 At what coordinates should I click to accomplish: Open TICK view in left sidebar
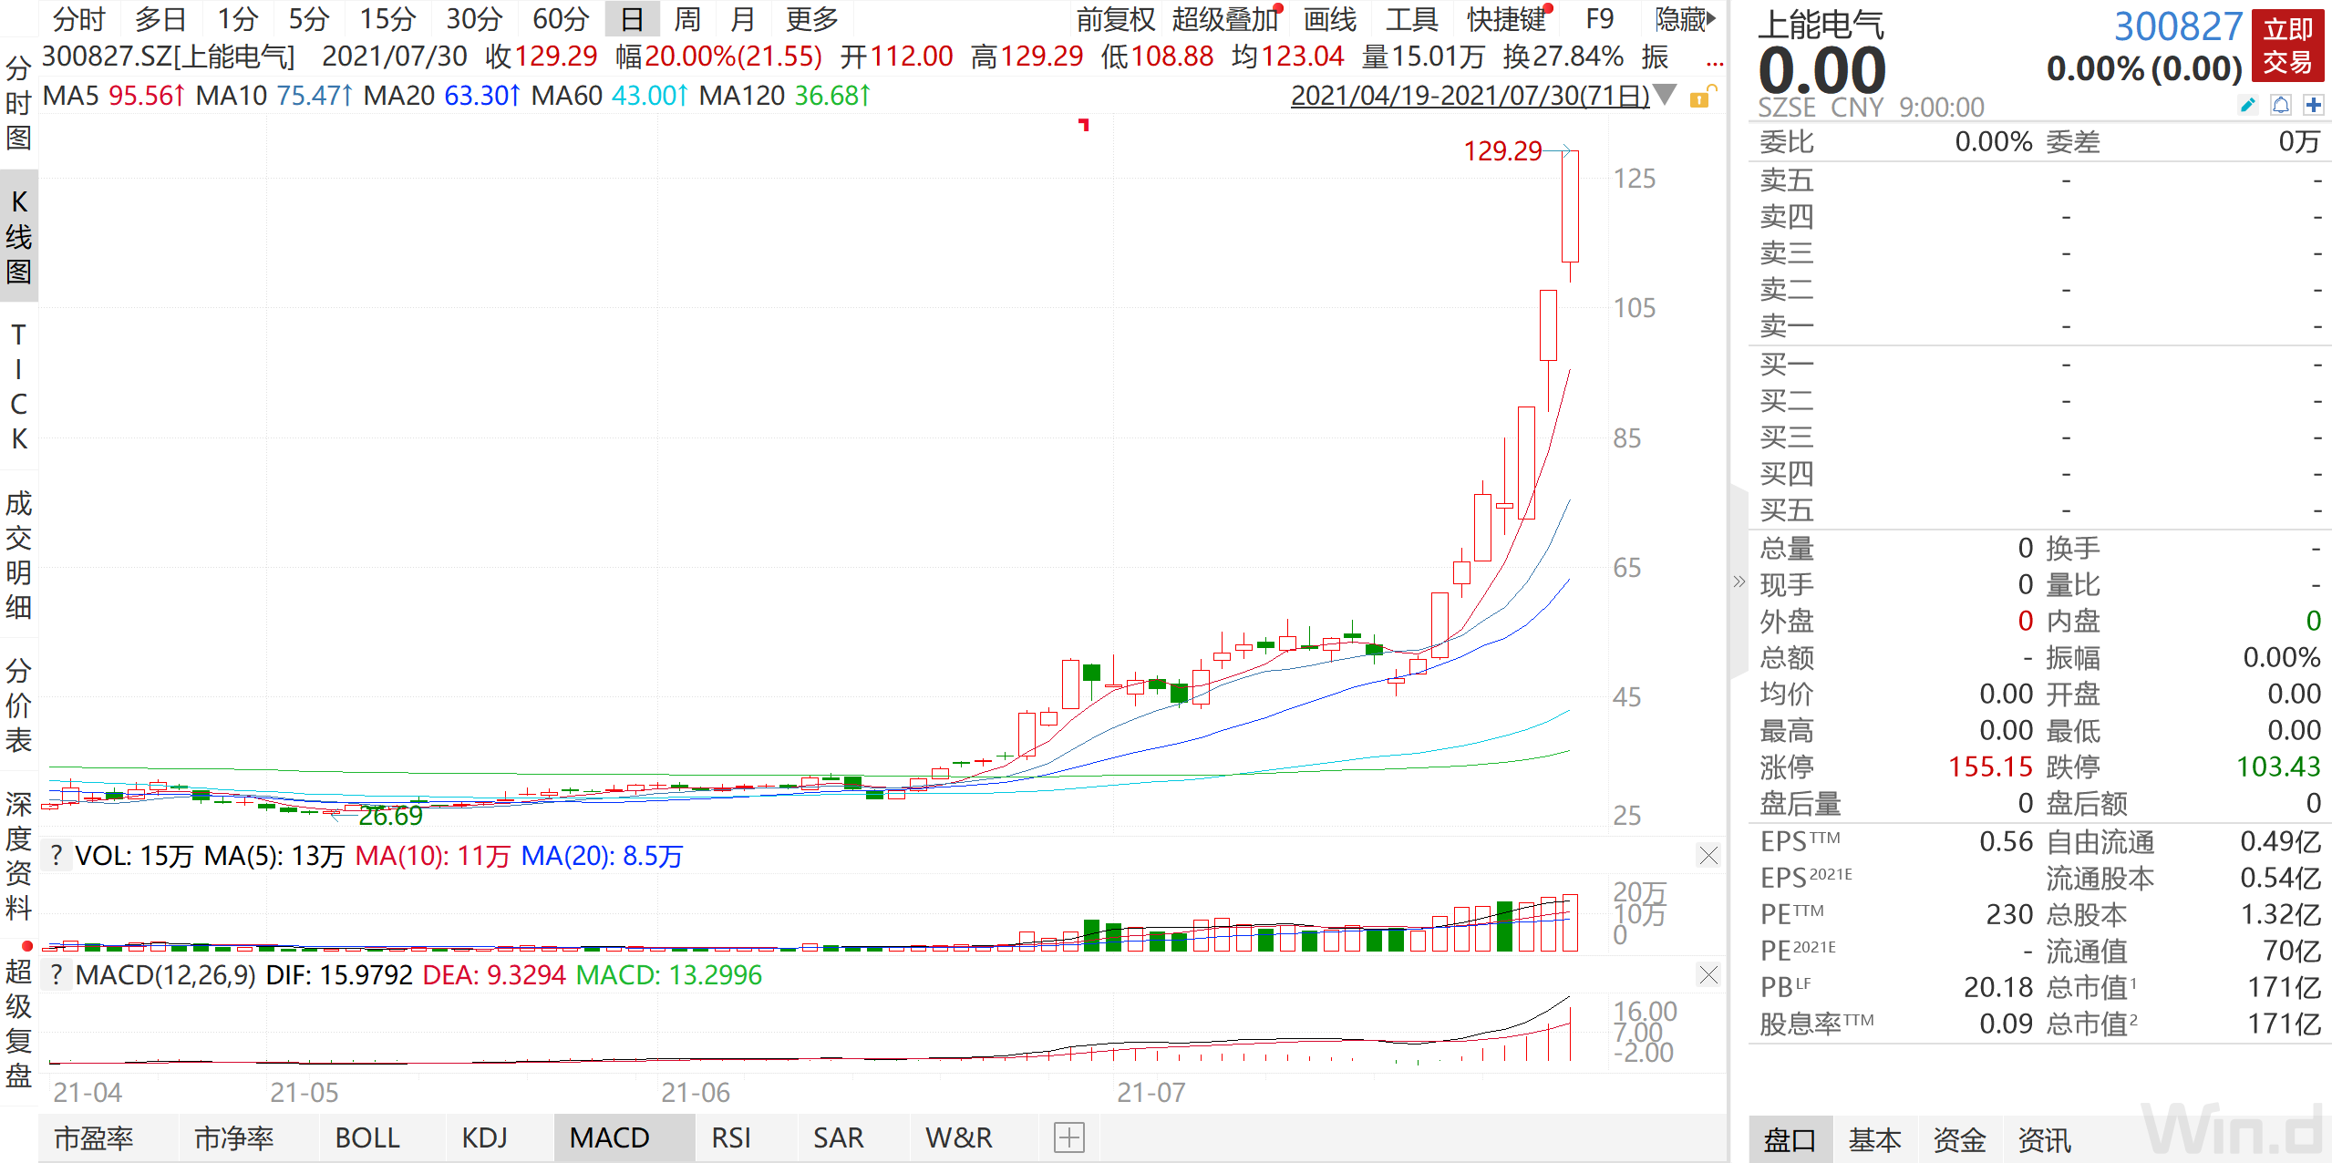[18, 386]
